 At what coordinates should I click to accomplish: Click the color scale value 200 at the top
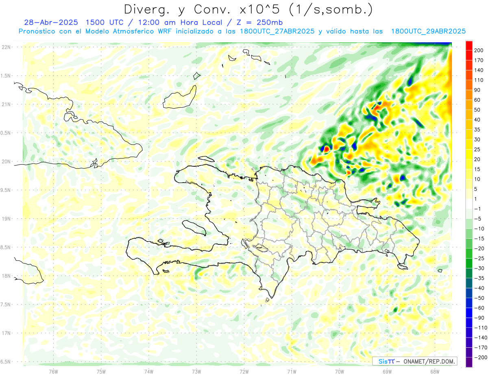click(x=479, y=50)
